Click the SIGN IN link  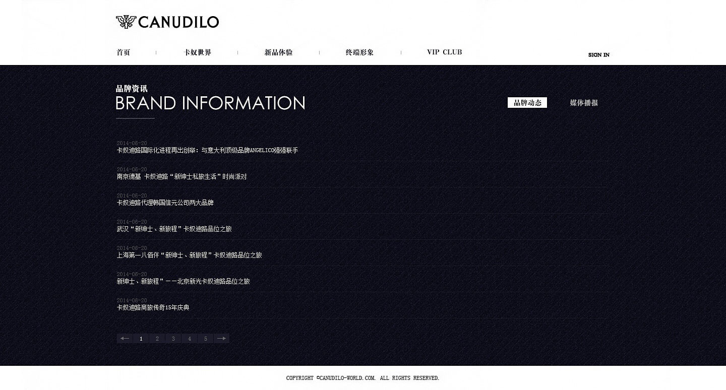click(599, 55)
